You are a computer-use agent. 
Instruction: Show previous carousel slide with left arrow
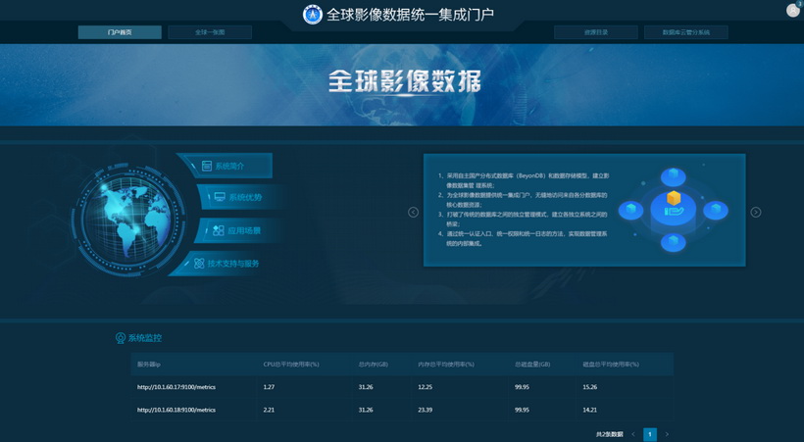click(413, 212)
